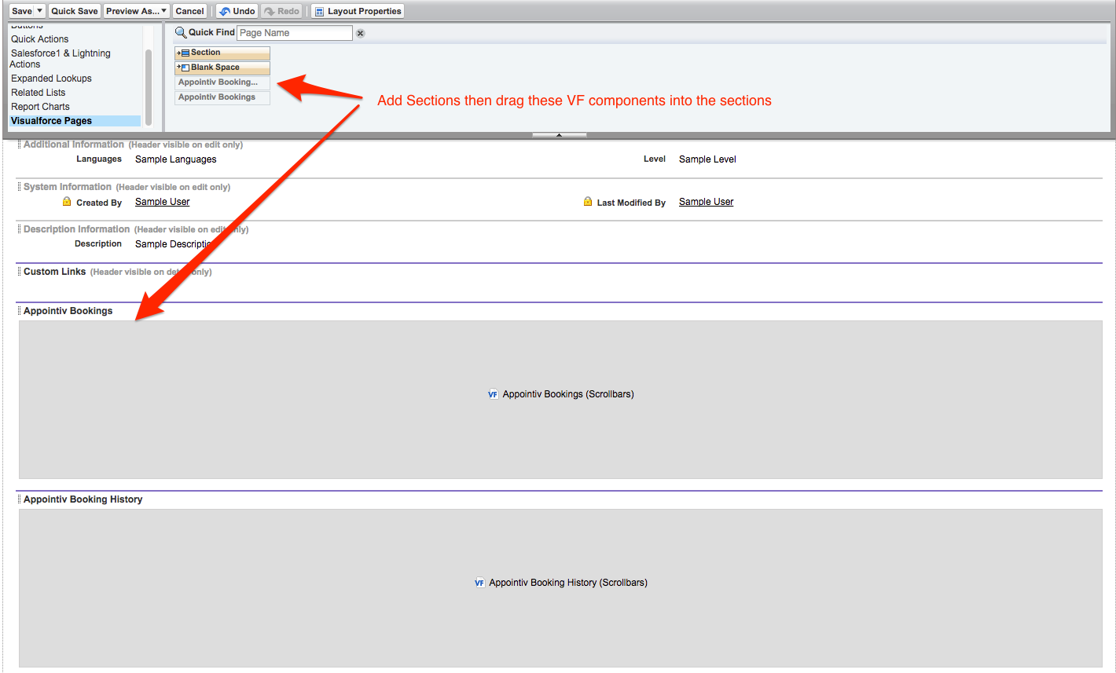1116x673 pixels.
Task: Click the Appointiv Booking History drag handle
Action: pos(20,499)
